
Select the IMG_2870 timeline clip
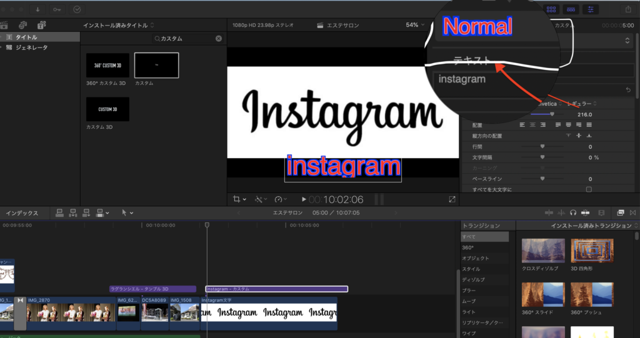71,313
